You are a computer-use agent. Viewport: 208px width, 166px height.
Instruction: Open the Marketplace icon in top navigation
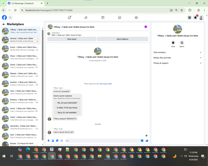click(119, 17)
